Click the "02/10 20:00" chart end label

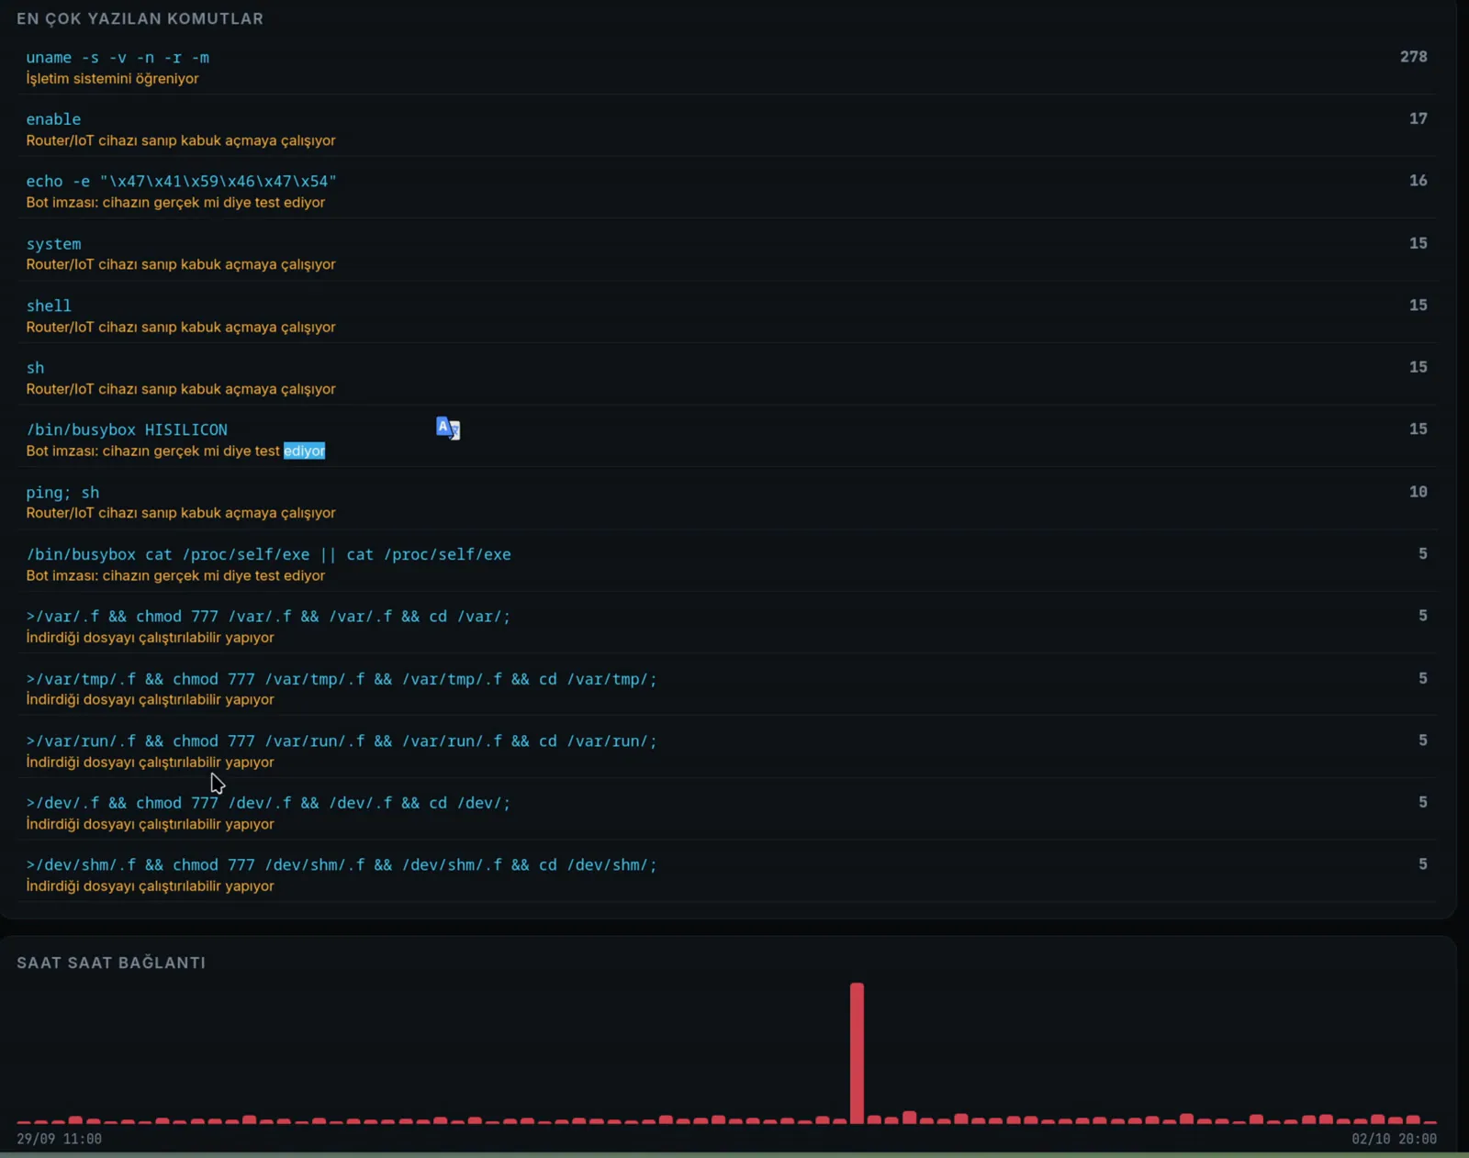pos(1394,1139)
